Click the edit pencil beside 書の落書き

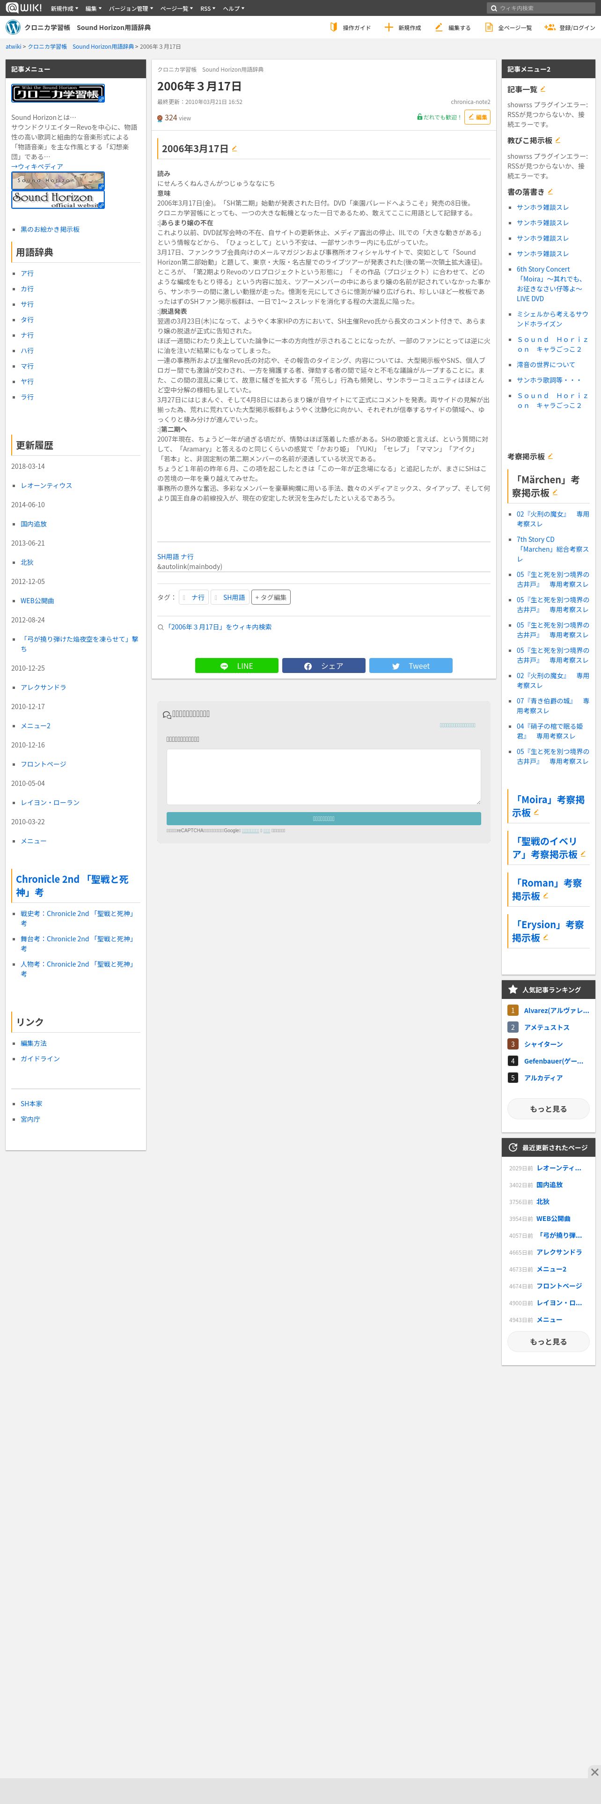[x=550, y=191]
